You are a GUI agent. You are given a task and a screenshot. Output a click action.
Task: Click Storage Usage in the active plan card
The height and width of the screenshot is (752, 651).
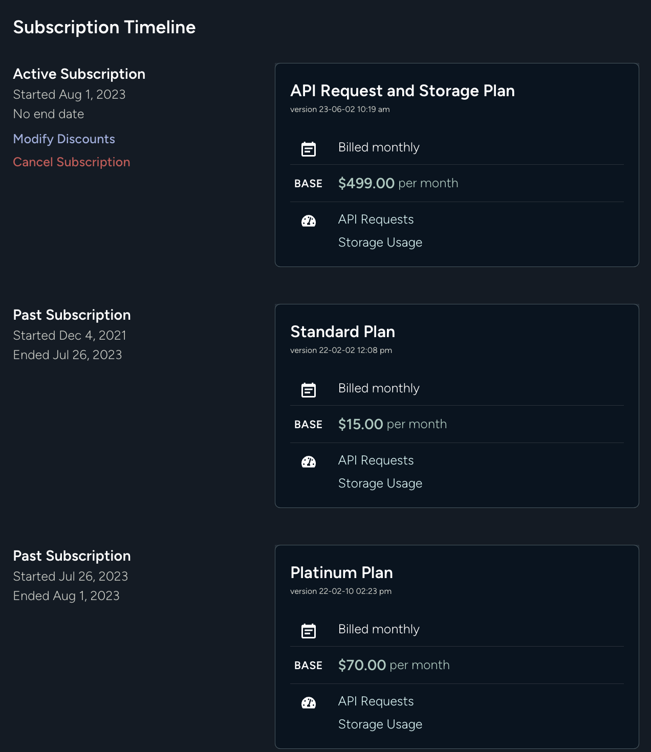click(x=380, y=242)
